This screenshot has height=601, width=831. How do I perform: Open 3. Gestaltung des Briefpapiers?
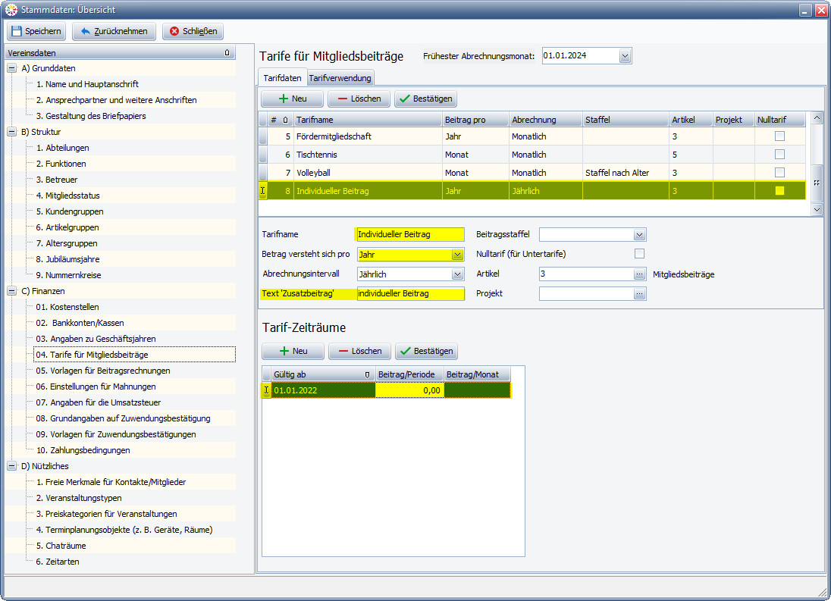click(x=91, y=116)
